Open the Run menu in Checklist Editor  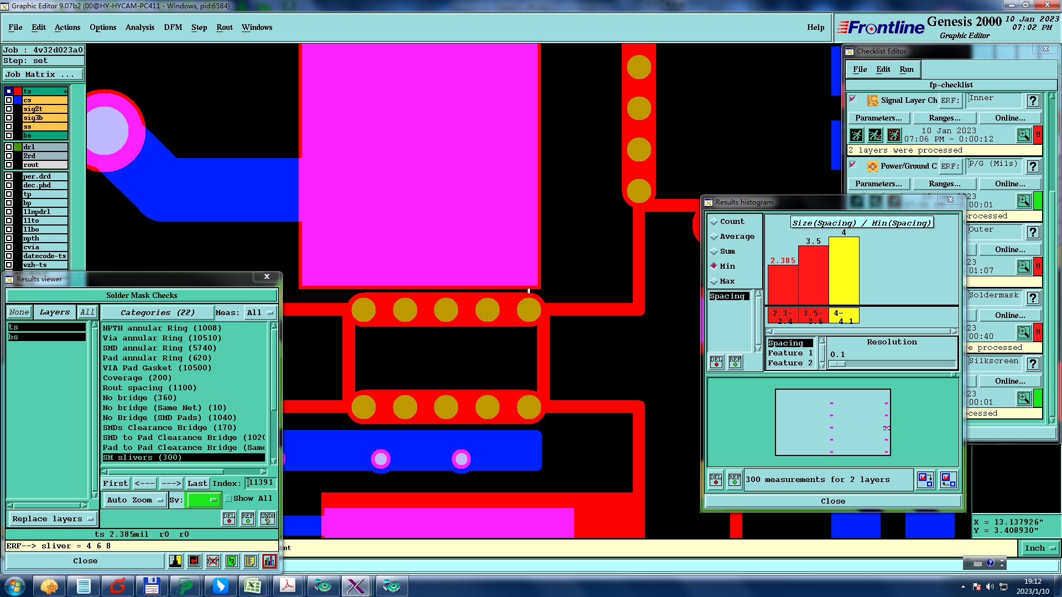906,69
